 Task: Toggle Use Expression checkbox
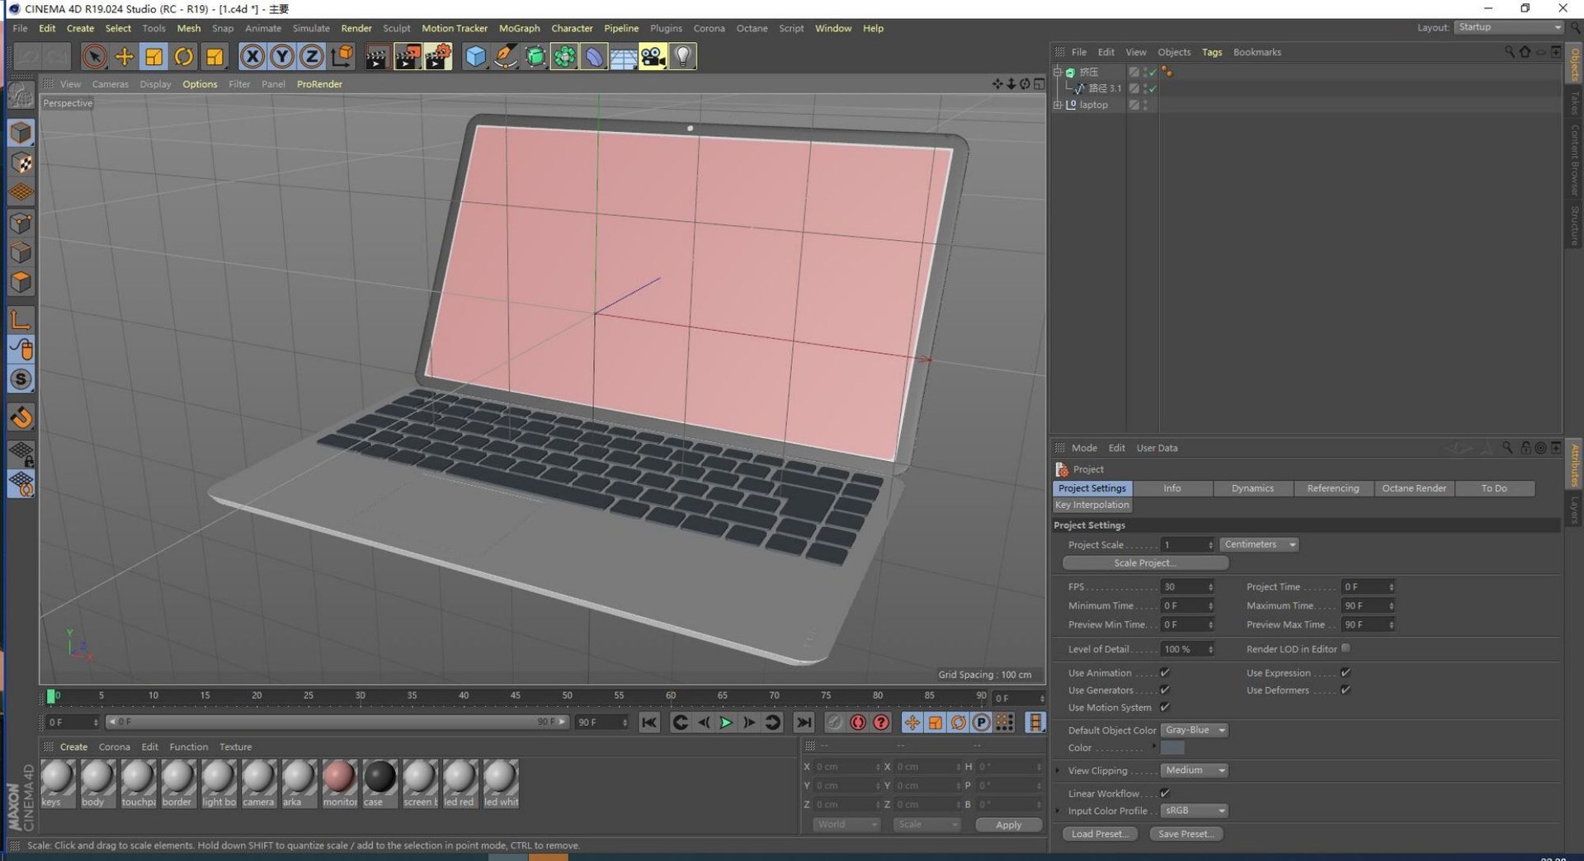(x=1346, y=673)
